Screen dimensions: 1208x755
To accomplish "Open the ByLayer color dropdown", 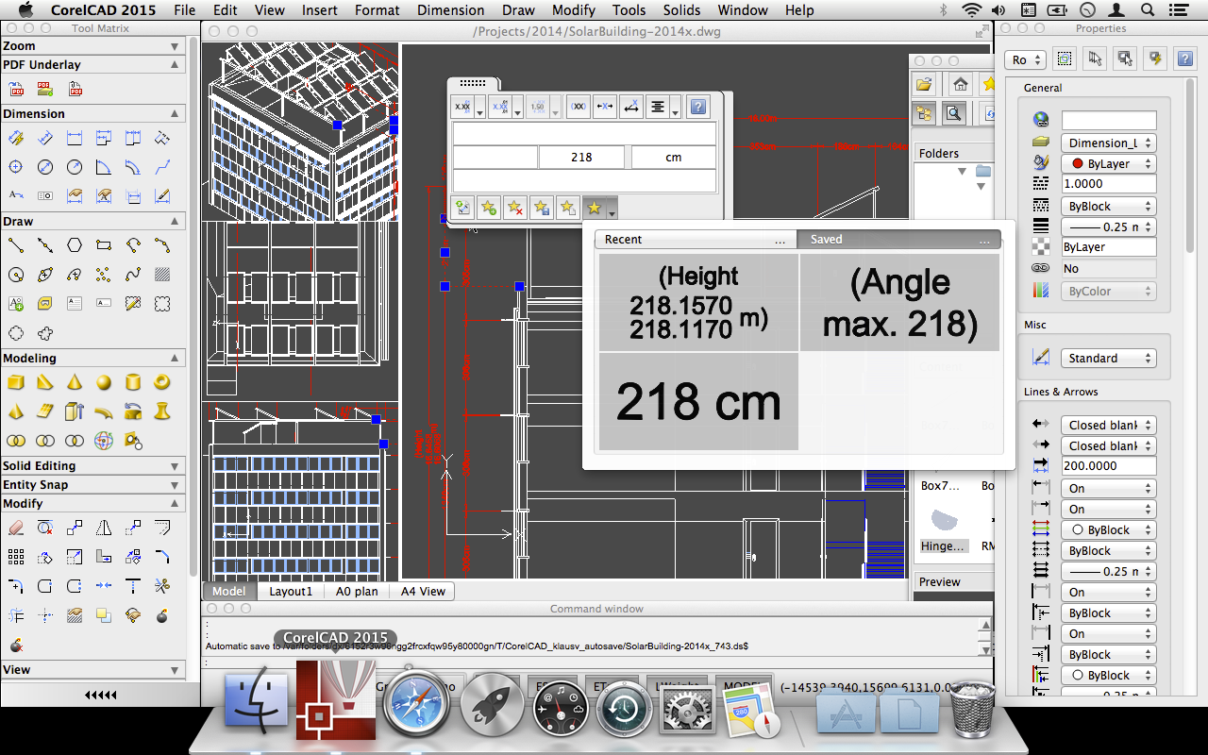I will (x=1108, y=164).
